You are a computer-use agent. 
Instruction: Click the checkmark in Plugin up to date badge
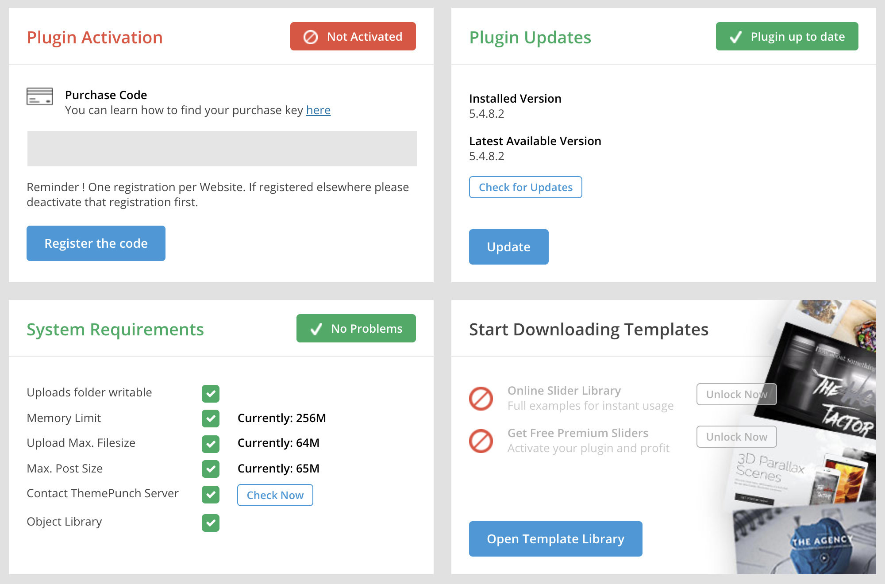coord(735,37)
